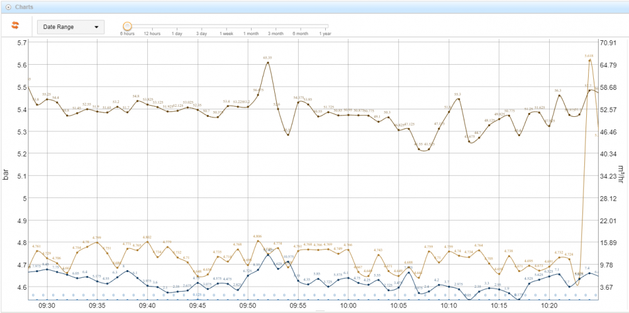The height and width of the screenshot is (313, 629).
Task: Select the 1 day range mark
Action: point(177,33)
